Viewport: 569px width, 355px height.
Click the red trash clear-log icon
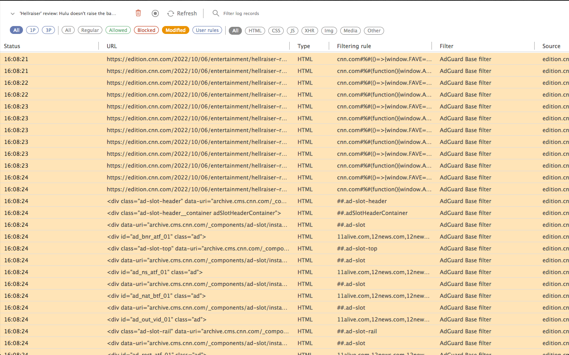point(138,13)
